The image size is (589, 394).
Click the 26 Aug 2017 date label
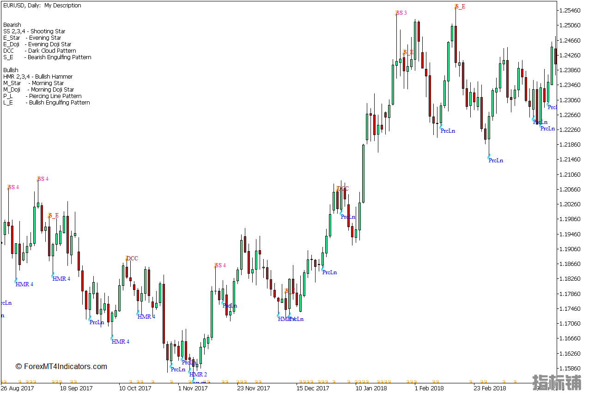(x=18, y=388)
